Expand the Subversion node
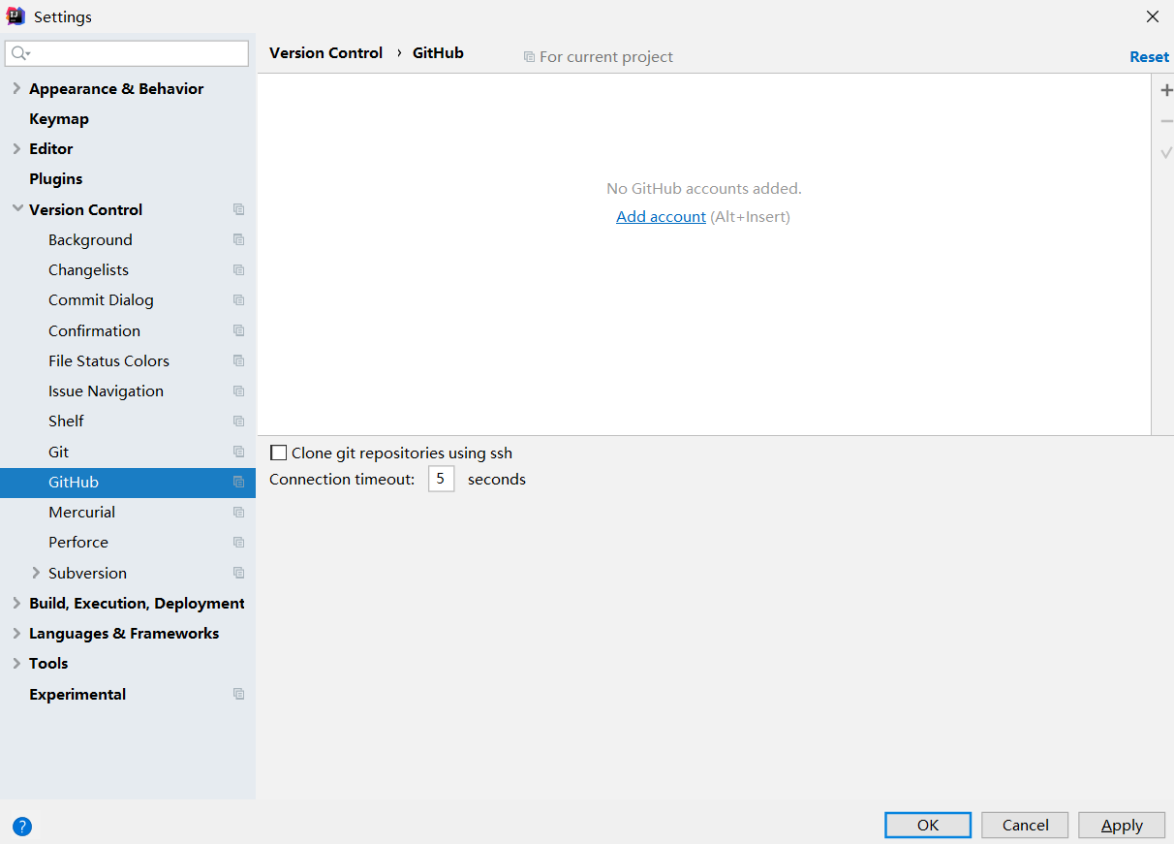This screenshot has height=844, width=1174. click(36, 573)
